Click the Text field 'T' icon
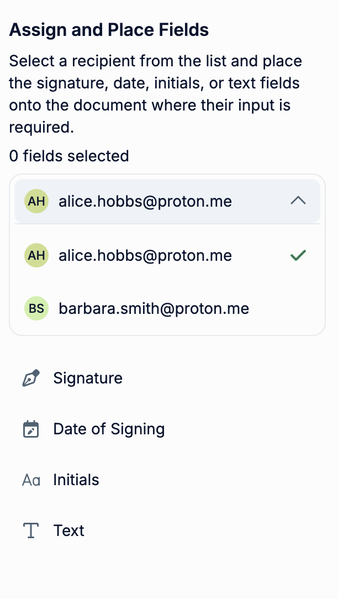 pos(31,531)
